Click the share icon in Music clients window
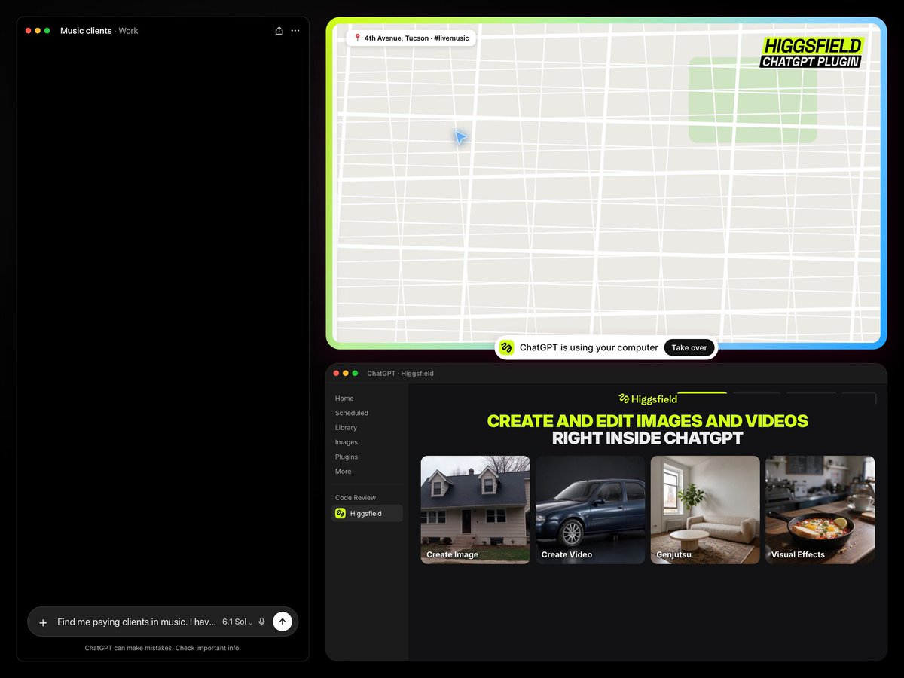This screenshot has height=678, width=904. 279,31
